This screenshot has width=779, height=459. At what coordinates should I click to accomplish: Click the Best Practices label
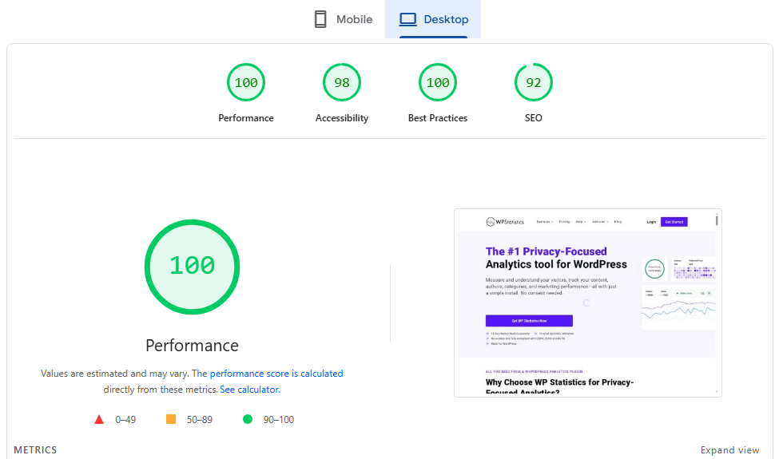[438, 118]
